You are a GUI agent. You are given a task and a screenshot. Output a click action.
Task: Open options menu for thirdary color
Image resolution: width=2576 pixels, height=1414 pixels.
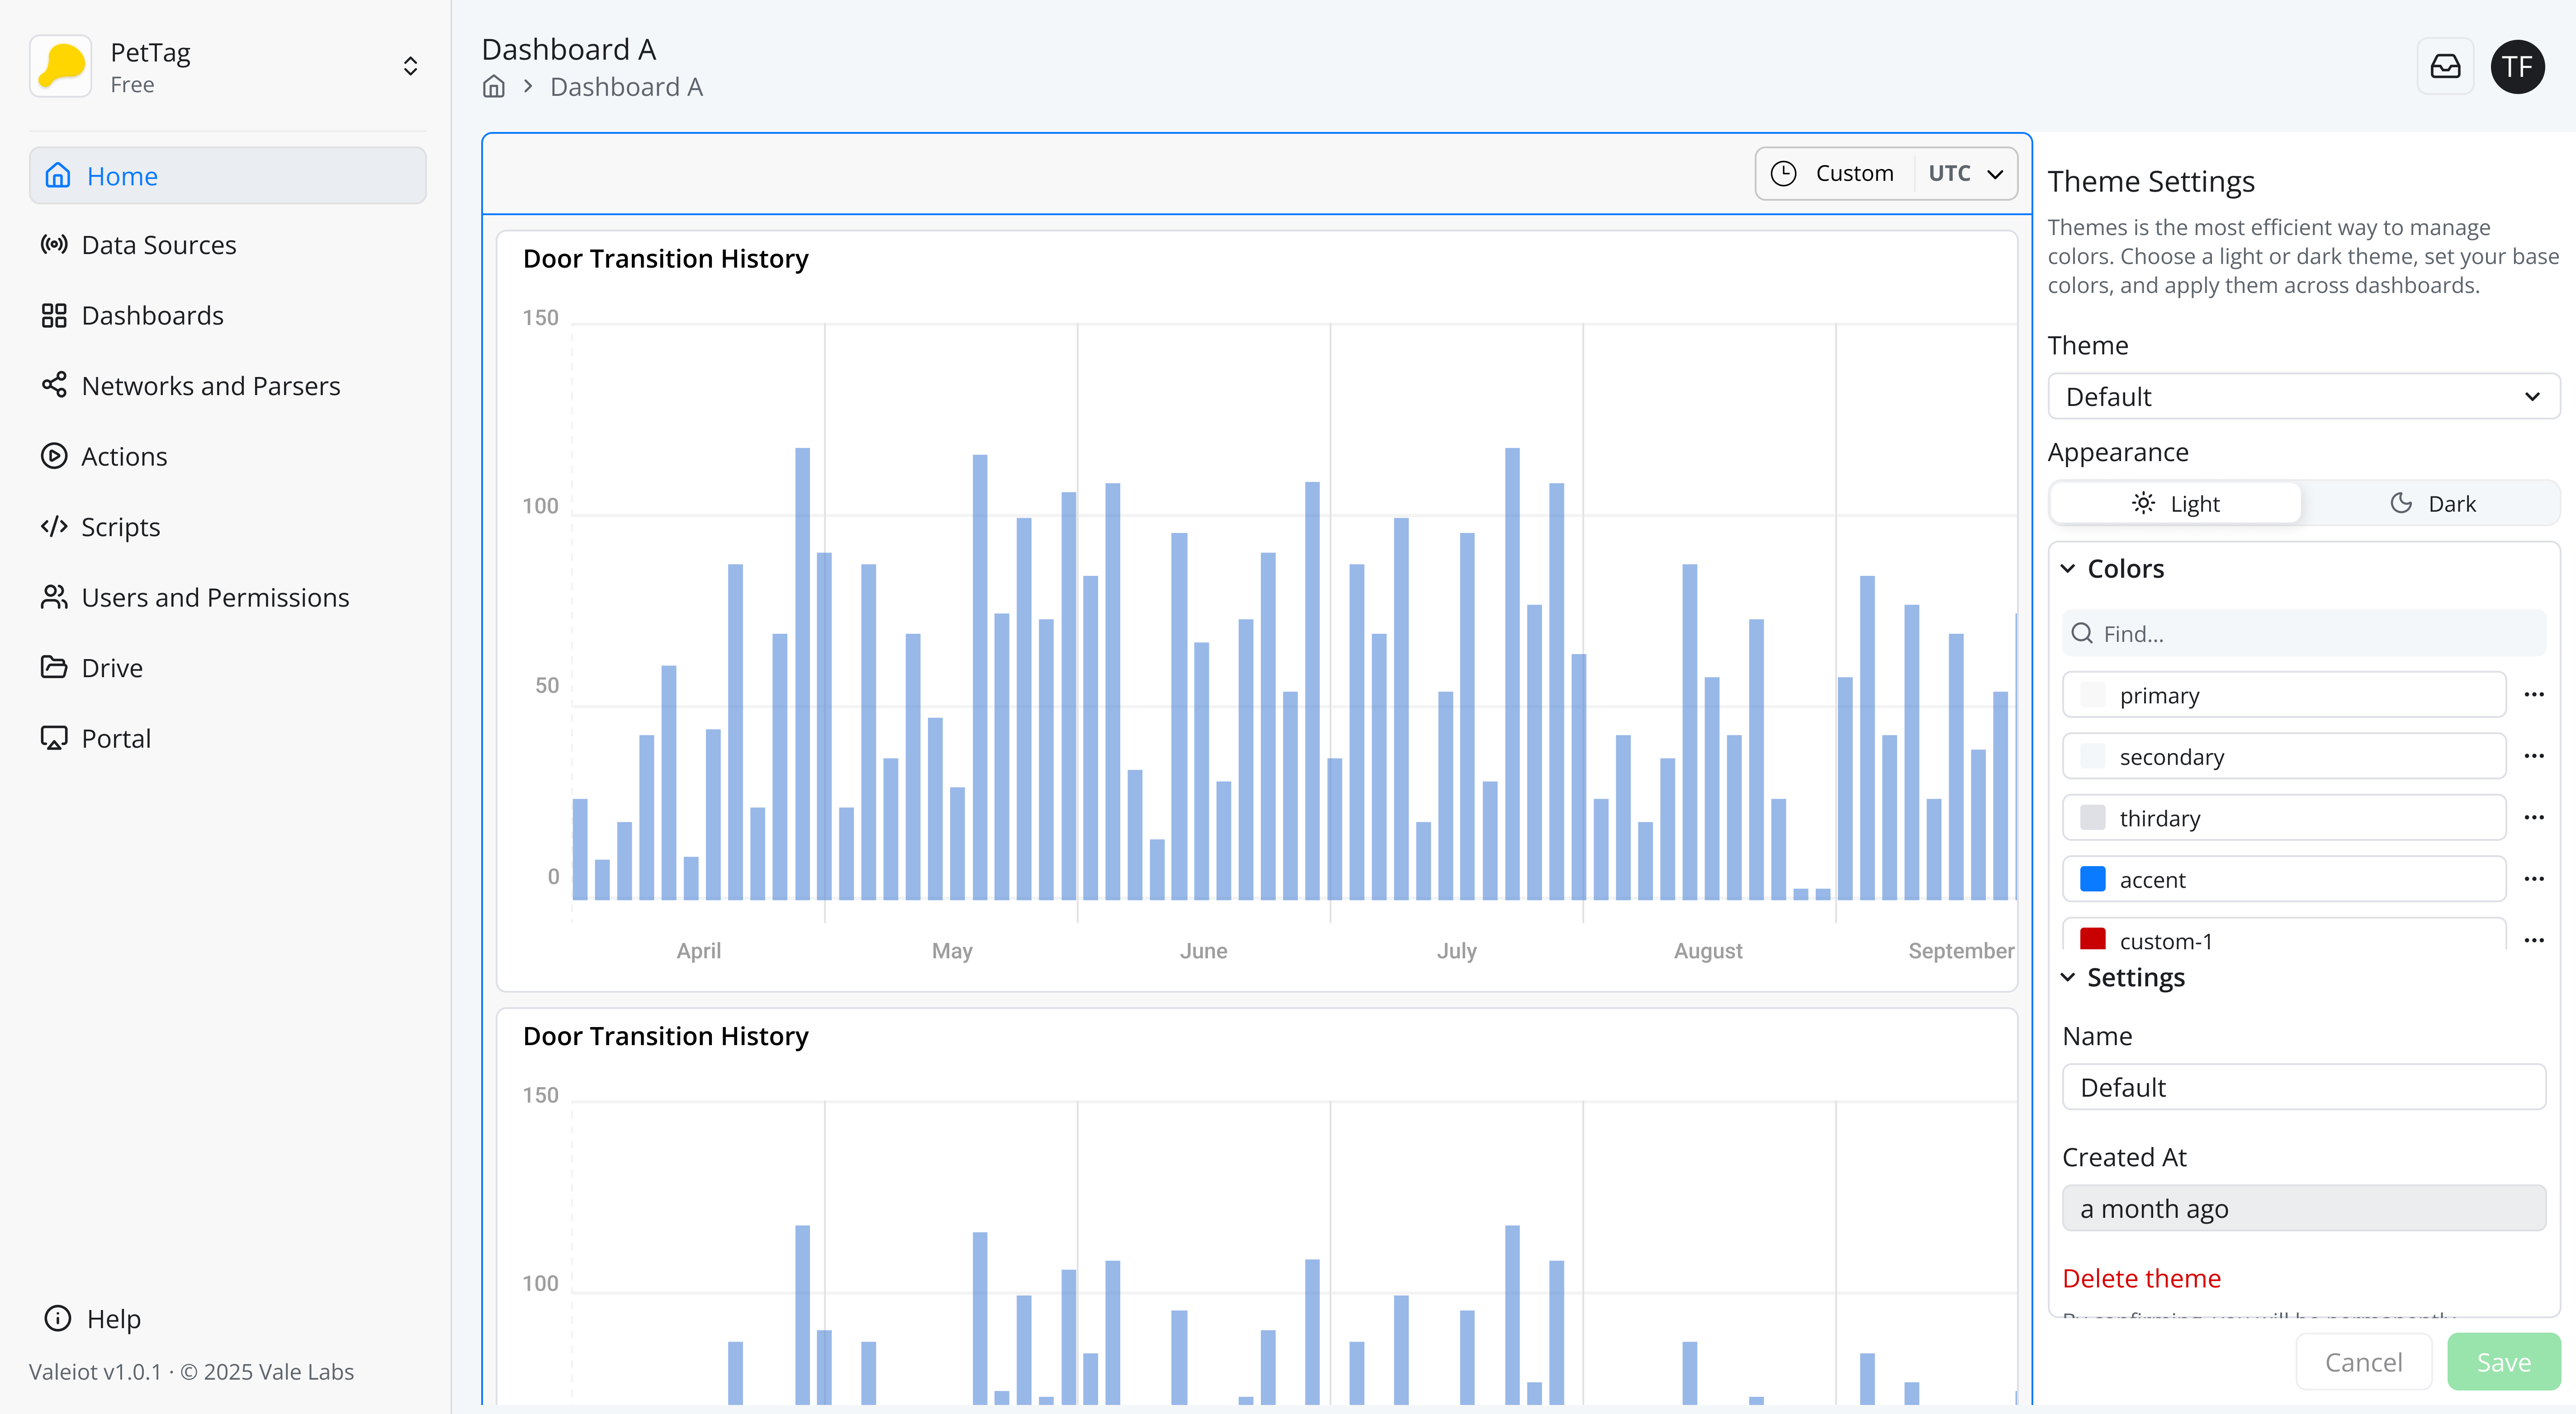(2533, 817)
